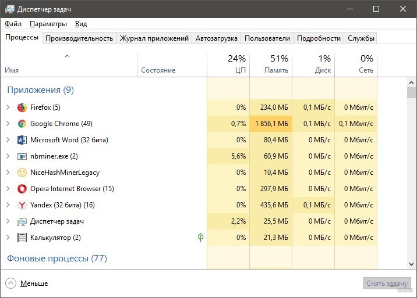Image resolution: width=417 pixels, height=298 pixels.
Task: Click the 297,9 МБ memory value for Opera
Action: coord(274,189)
